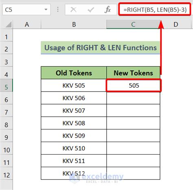The image size is (193, 190).
Task: Select column C header
Action: [x=133, y=24]
